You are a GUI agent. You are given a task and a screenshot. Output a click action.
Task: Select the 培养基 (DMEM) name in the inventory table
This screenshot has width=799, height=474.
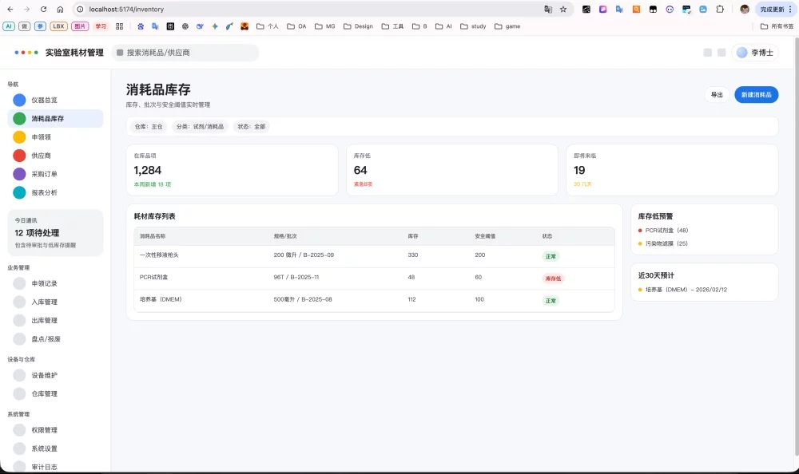click(161, 299)
